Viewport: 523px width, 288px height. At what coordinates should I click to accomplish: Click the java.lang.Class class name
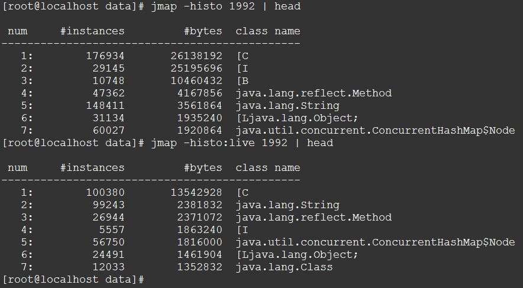coord(284,267)
